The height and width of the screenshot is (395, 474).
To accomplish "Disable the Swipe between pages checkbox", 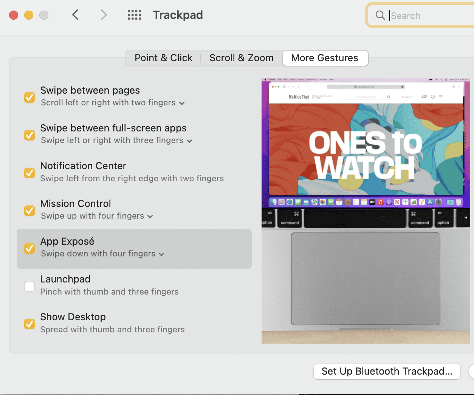I will (29, 97).
